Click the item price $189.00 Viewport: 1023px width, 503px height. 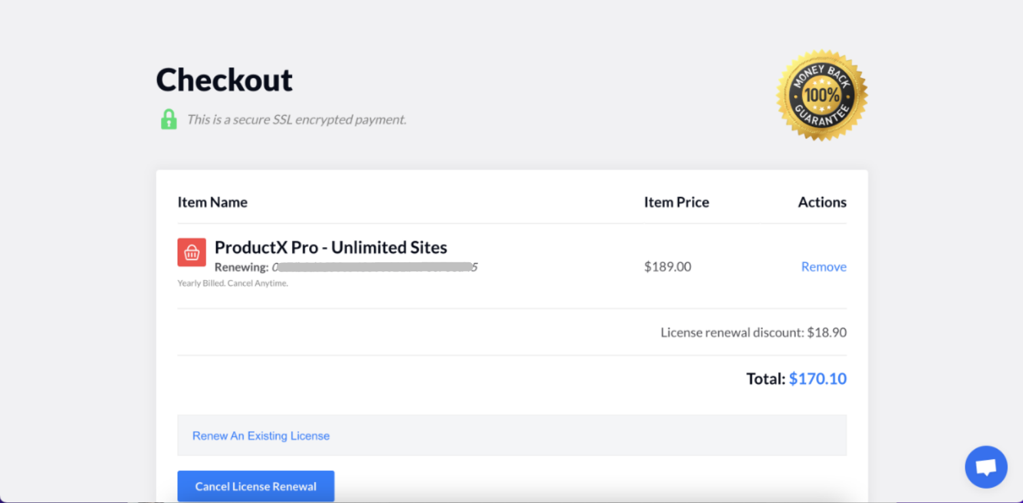click(667, 266)
